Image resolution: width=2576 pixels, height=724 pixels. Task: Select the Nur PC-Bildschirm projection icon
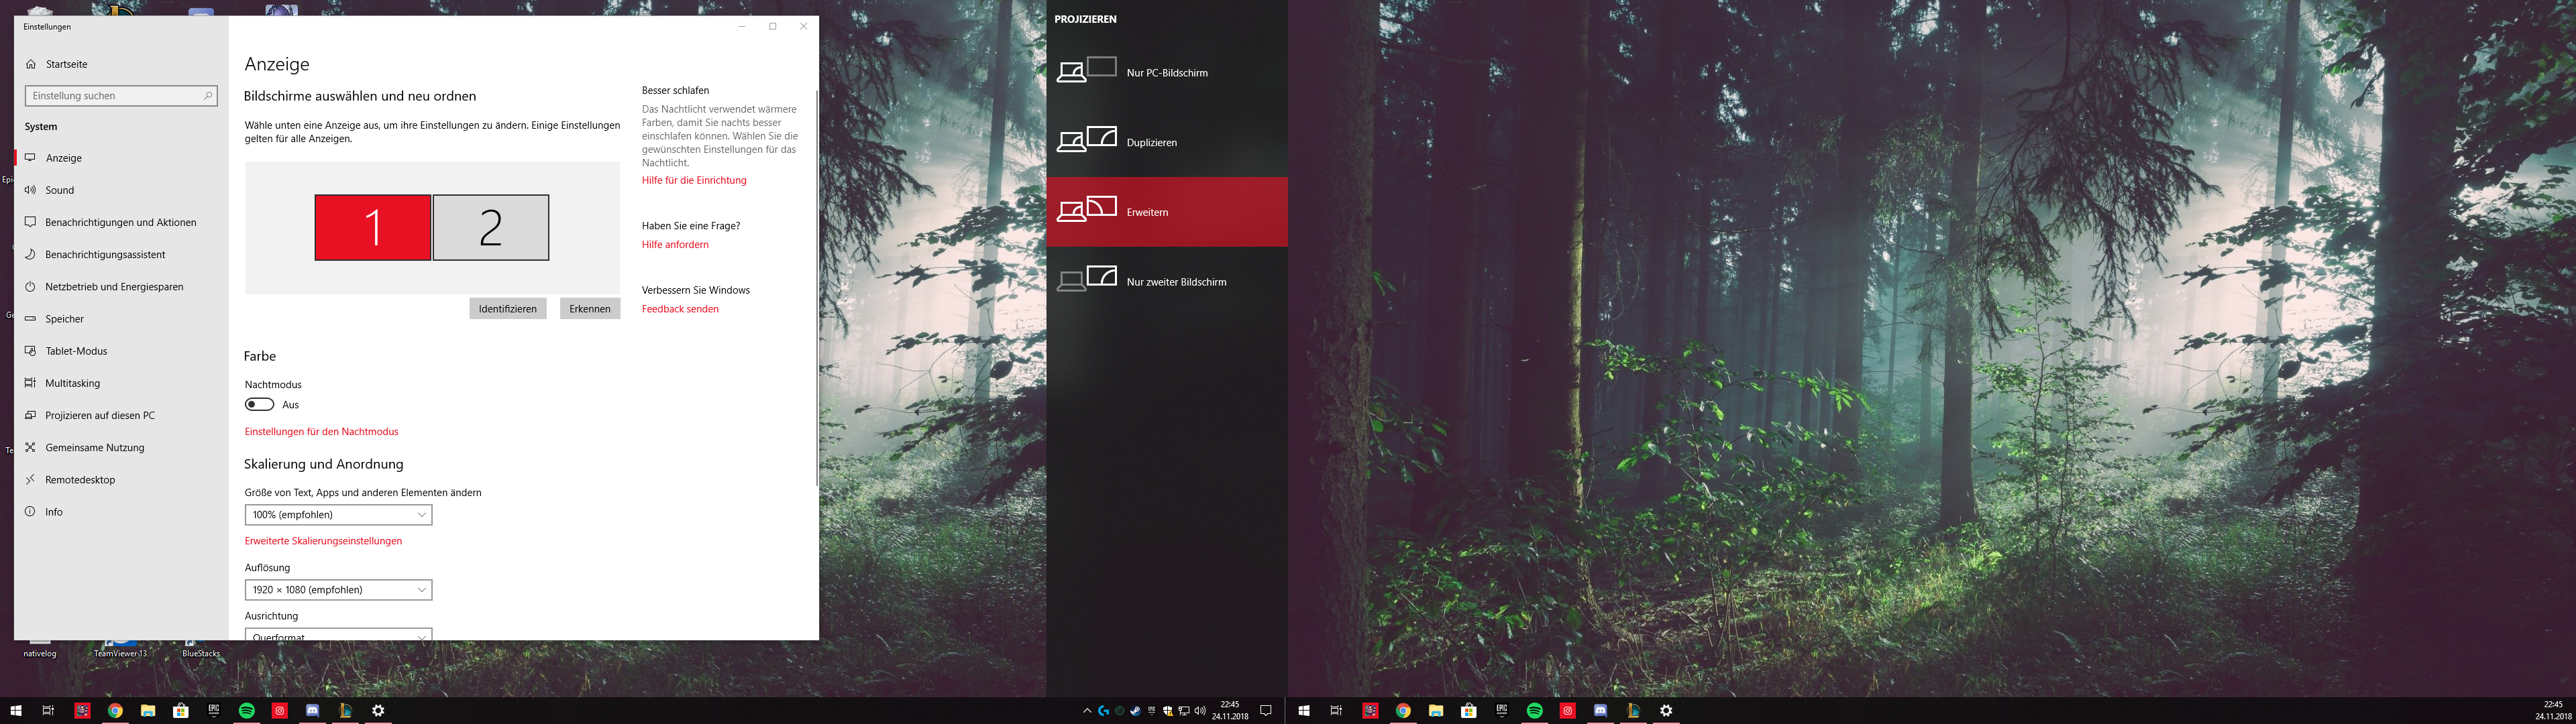(x=1086, y=71)
